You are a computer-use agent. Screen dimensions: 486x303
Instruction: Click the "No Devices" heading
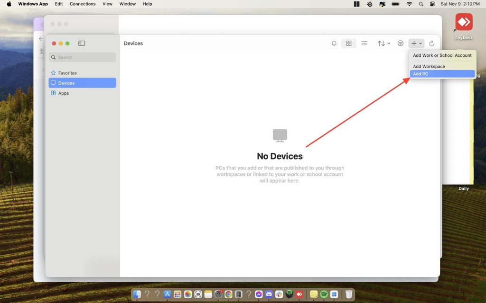pos(280,156)
